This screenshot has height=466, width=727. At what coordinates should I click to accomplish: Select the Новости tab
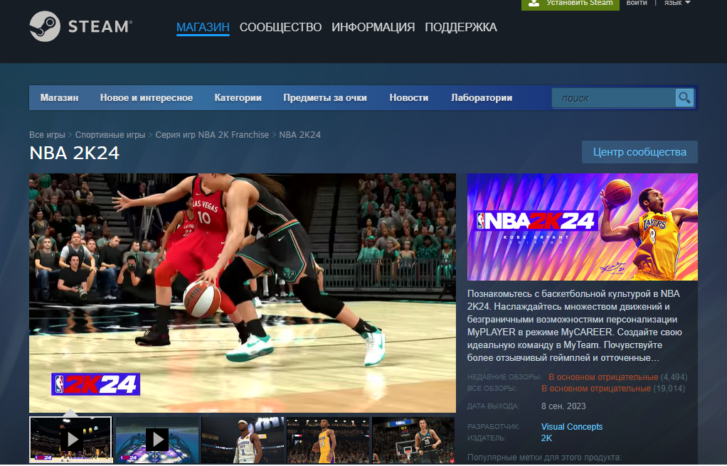409,98
